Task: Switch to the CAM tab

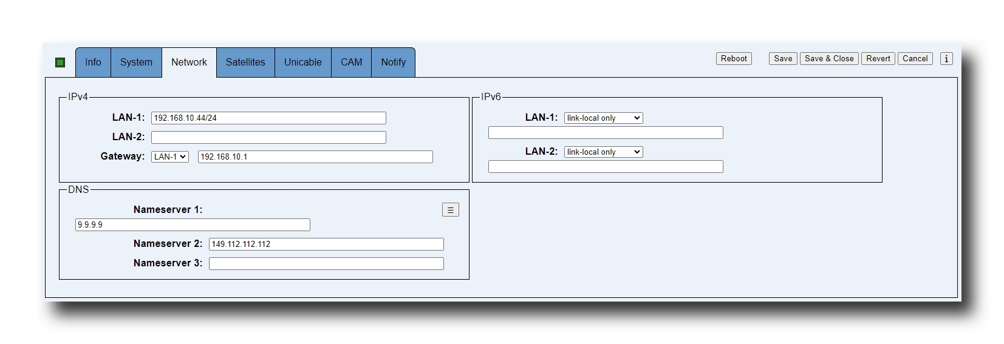Action: click(351, 62)
